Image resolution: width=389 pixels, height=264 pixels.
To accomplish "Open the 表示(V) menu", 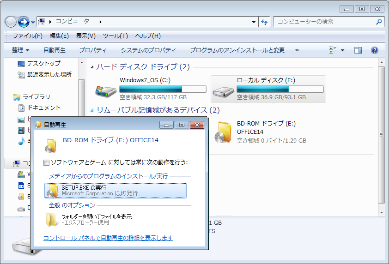I will pyautogui.click(x=85, y=36).
